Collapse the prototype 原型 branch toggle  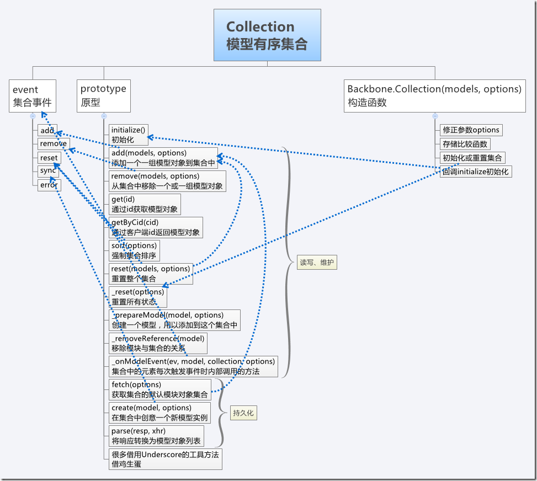pos(104,116)
